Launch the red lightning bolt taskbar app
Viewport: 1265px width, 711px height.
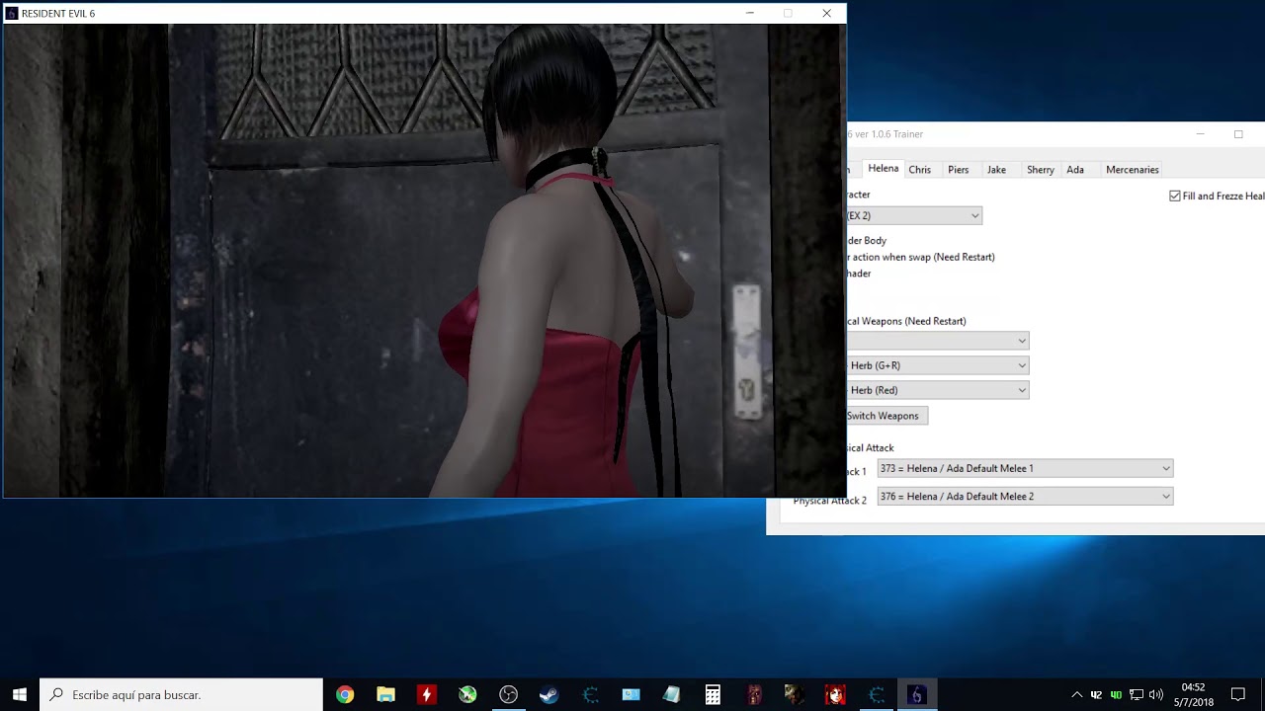coord(426,695)
